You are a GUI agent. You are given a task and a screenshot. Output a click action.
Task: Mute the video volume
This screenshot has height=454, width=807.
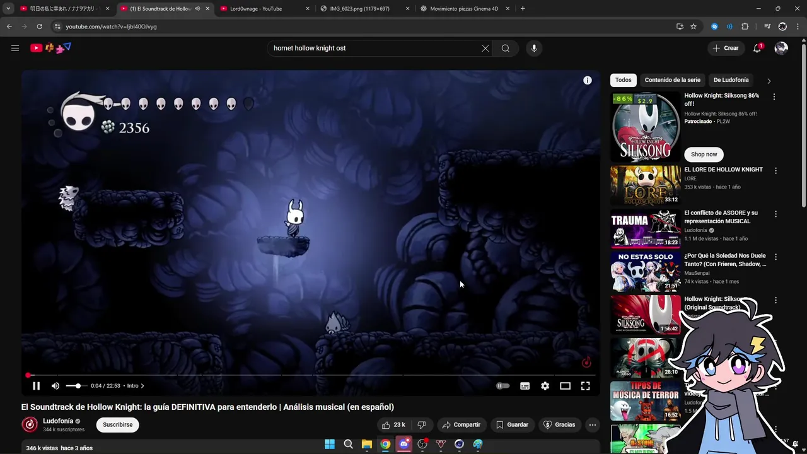[x=55, y=386]
